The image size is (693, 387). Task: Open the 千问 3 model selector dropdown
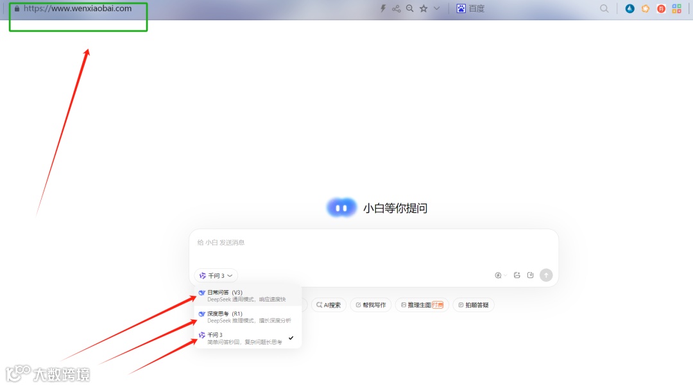click(216, 275)
